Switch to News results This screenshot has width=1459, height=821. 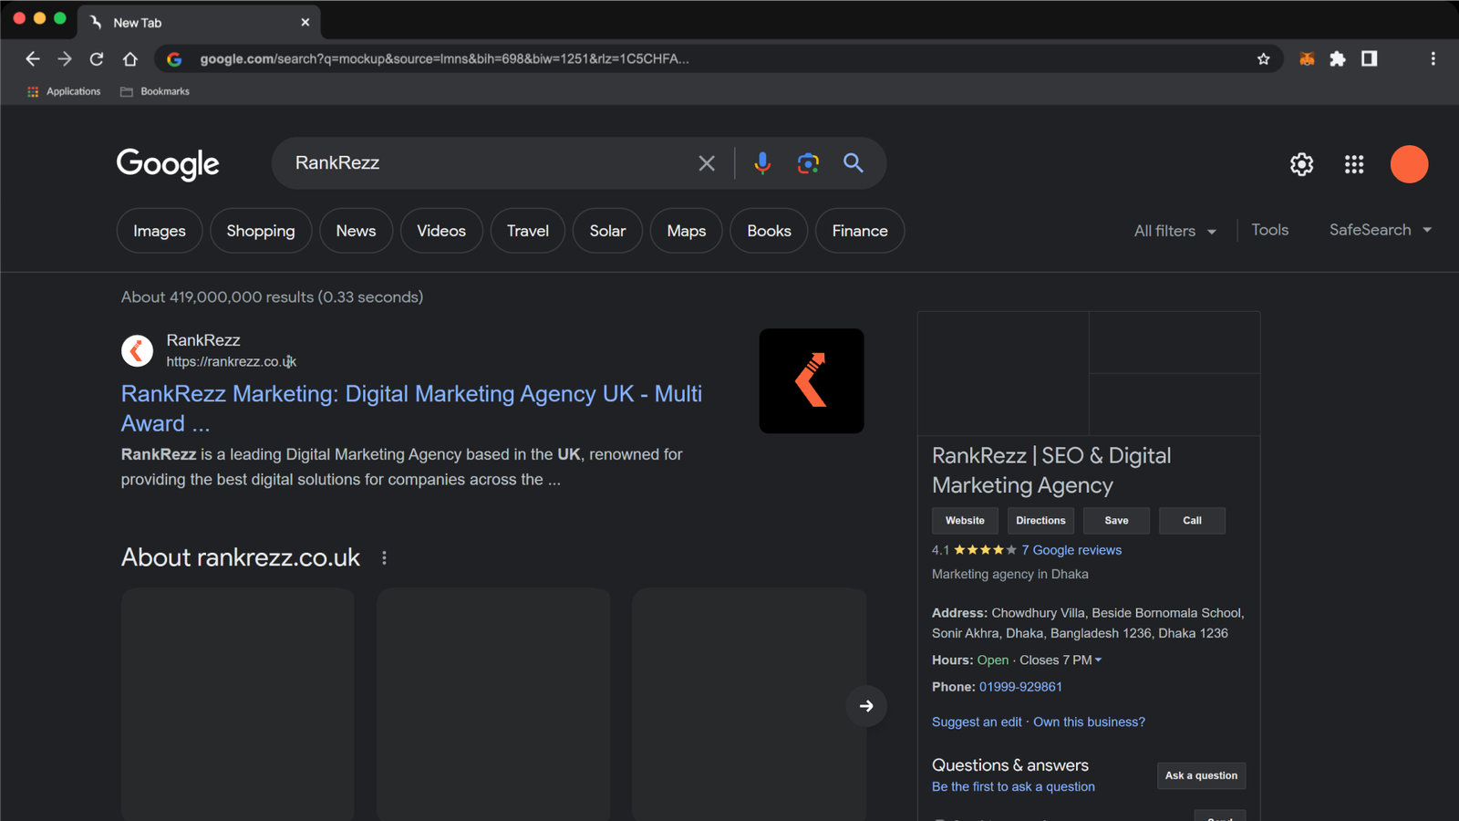point(356,231)
